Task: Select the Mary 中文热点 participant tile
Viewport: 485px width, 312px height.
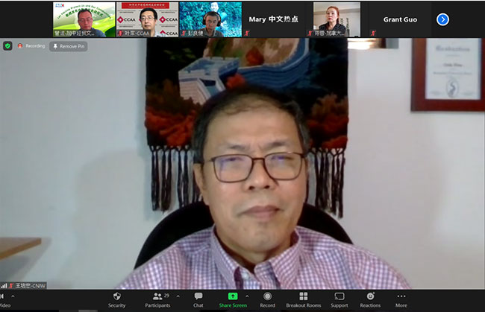Action: [273, 19]
